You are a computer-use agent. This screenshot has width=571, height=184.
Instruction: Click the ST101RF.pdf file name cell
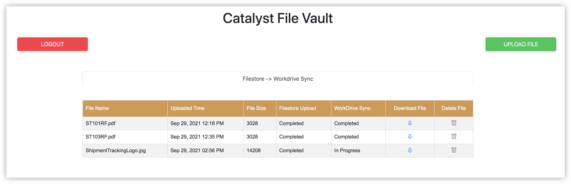pos(100,123)
